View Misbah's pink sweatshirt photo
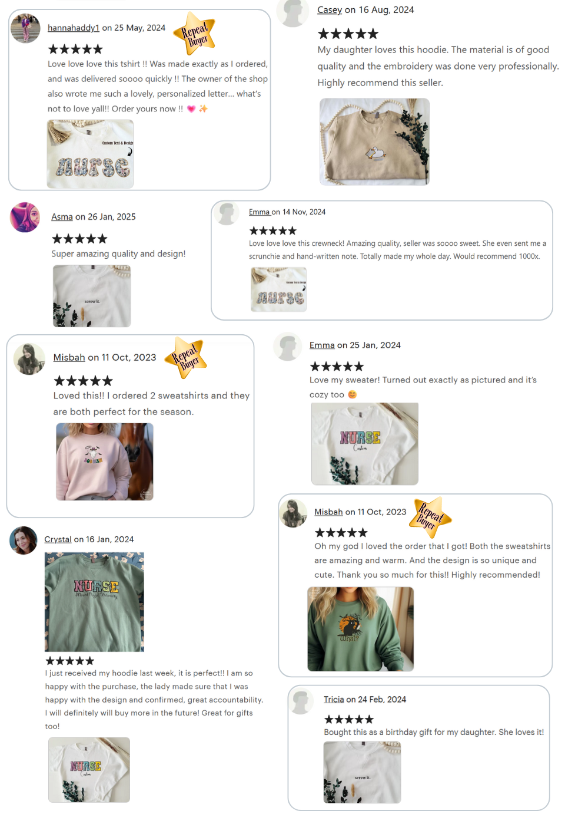 click(105, 462)
